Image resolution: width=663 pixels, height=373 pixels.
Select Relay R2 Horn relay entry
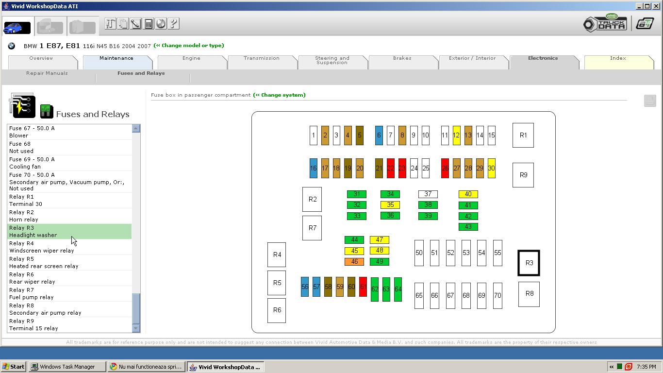69,216
